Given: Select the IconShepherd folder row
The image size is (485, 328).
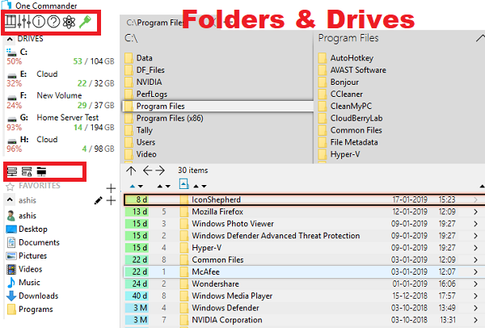Looking at the screenshot, I should pyautogui.click(x=304, y=200).
